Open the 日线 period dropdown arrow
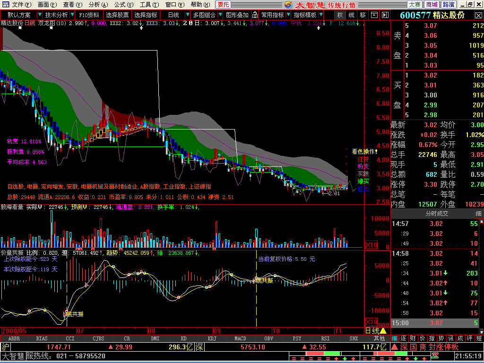Viewport: 484px width, 363px height. [187, 15]
